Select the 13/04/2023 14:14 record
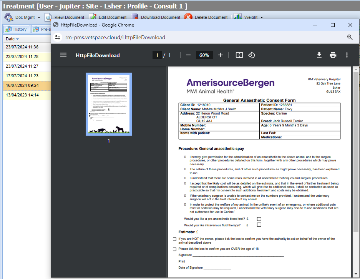 (27, 95)
